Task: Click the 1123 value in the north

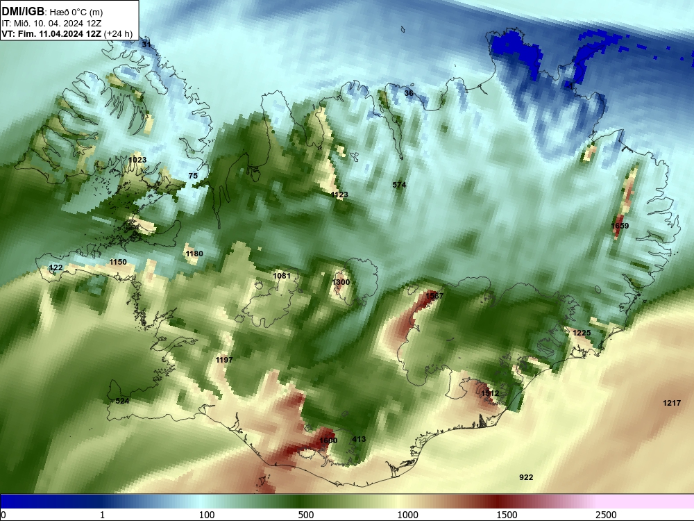Action: [339, 195]
